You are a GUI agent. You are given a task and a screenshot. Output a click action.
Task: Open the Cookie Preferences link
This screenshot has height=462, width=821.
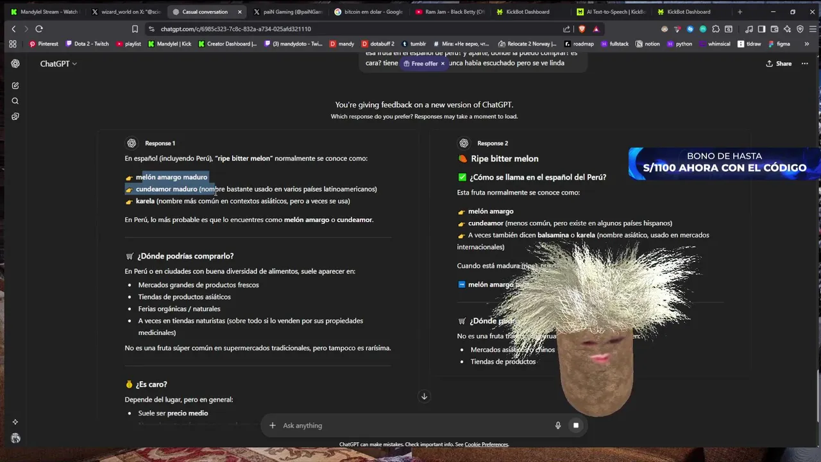[486, 445]
